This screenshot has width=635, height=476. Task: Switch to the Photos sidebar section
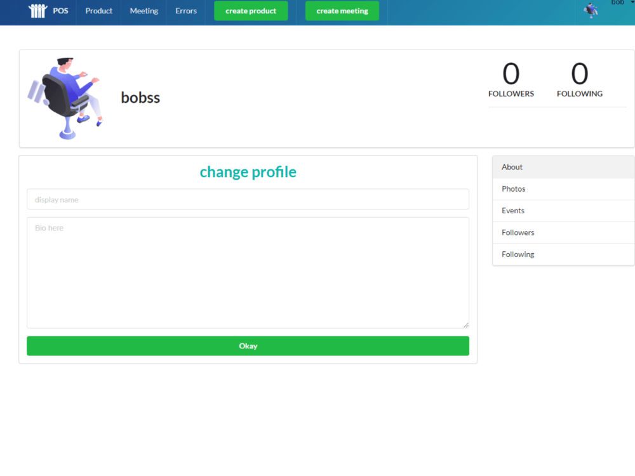(x=514, y=188)
